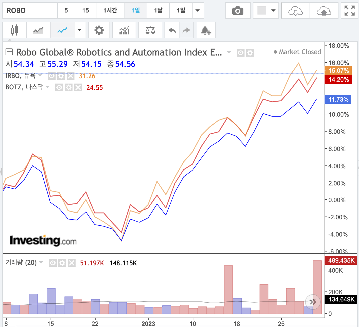The height and width of the screenshot is (327, 359).
Task: Remove the 거래량 volume indicator
Action: coord(72,263)
